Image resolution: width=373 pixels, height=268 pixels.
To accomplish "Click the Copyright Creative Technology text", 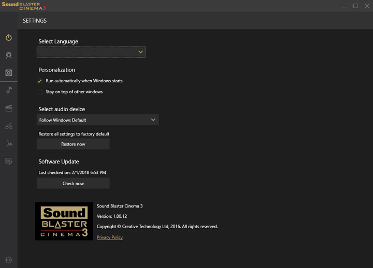I will coord(157,227).
